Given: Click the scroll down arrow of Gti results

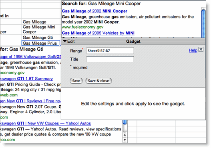Looking at the screenshot, I should pos(125,140).
